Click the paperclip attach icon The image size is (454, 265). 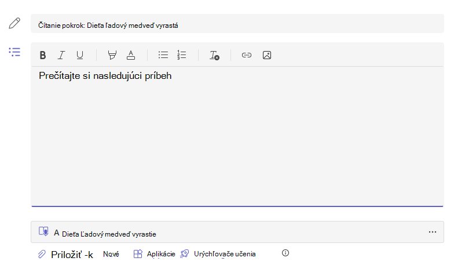tap(42, 254)
